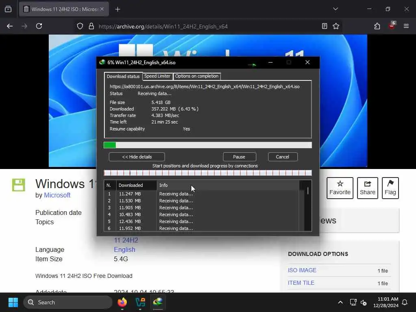Click the taskbar Search box
Viewport: 416px width, 312px height.
pyautogui.click(x=68, y=302)
